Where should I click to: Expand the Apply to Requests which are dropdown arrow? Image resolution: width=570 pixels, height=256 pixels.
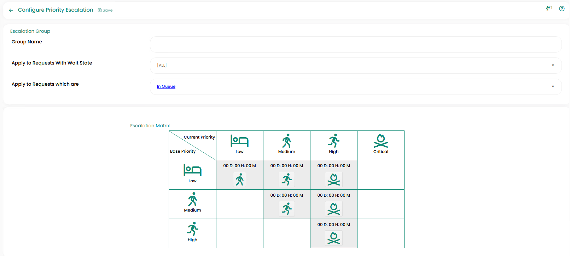553,87
